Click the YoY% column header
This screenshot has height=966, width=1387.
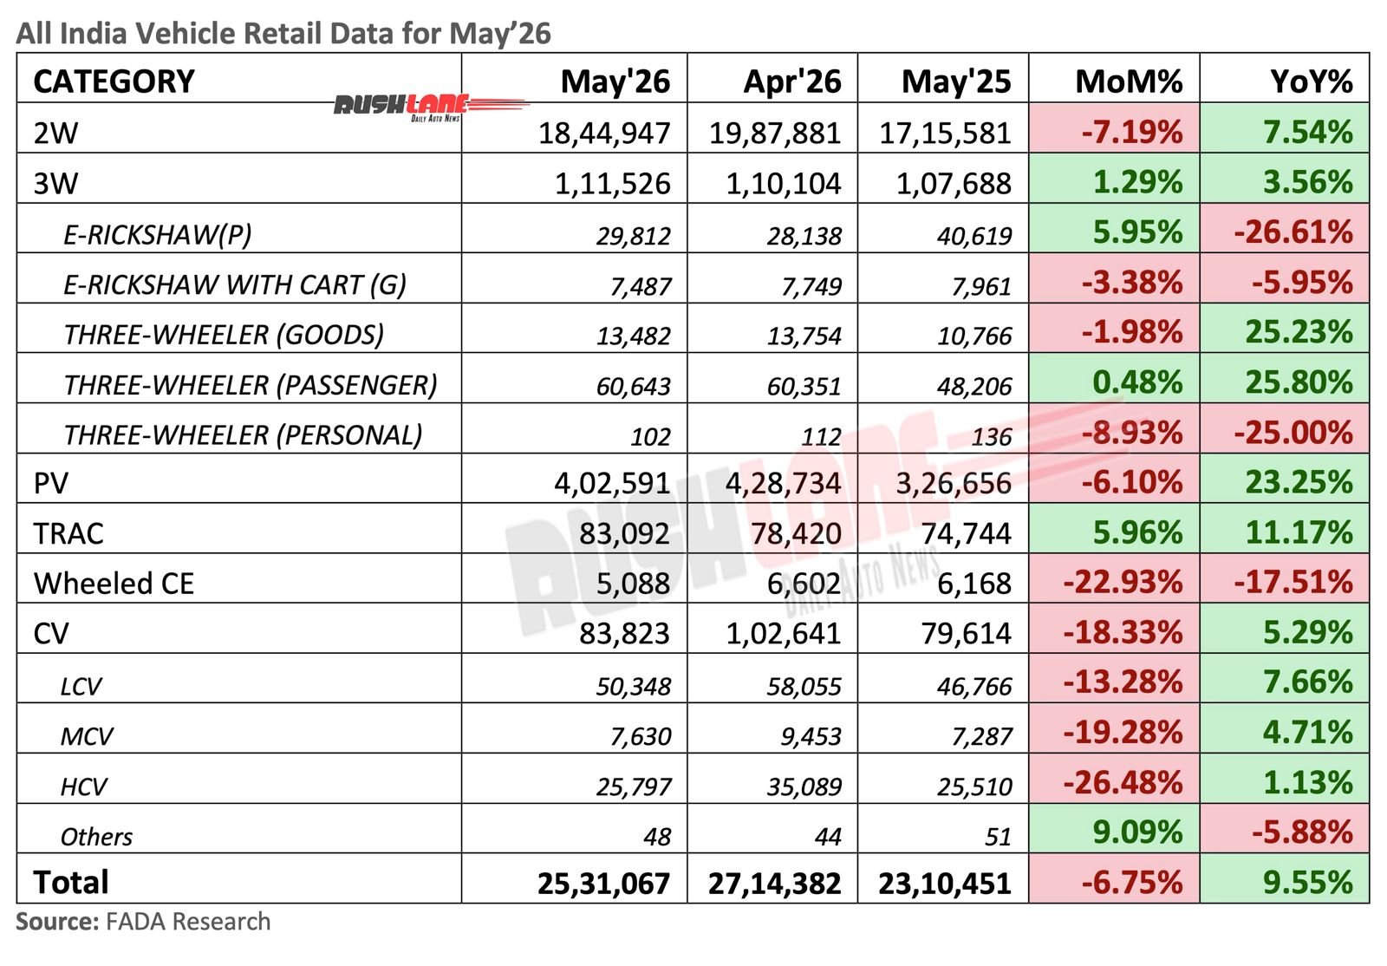pos(1312,82)
